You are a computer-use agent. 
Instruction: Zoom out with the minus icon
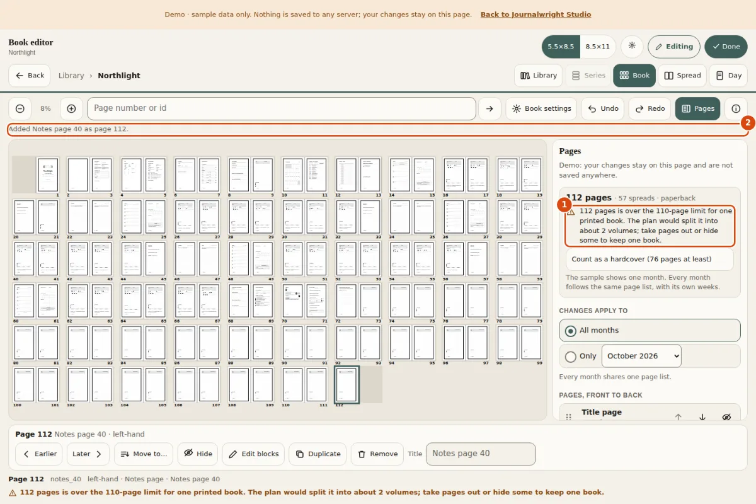[20, 108]
